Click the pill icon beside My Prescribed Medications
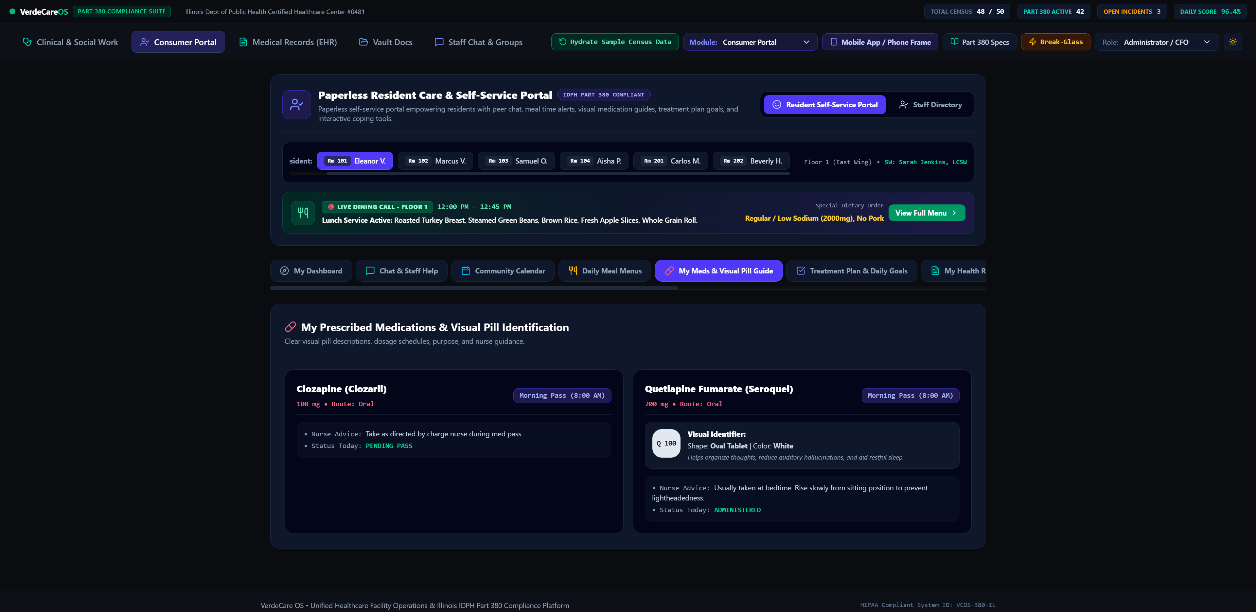The height and width of the screenshot is (612, 1256). pyautogui.click(x=290, y=327)
